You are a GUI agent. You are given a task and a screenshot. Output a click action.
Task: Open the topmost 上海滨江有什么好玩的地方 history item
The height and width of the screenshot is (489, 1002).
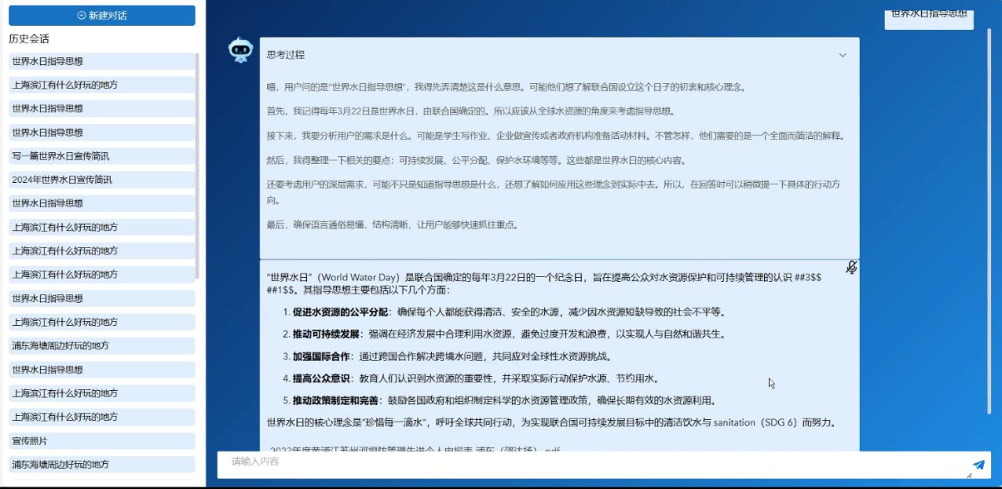coord(65,85)
